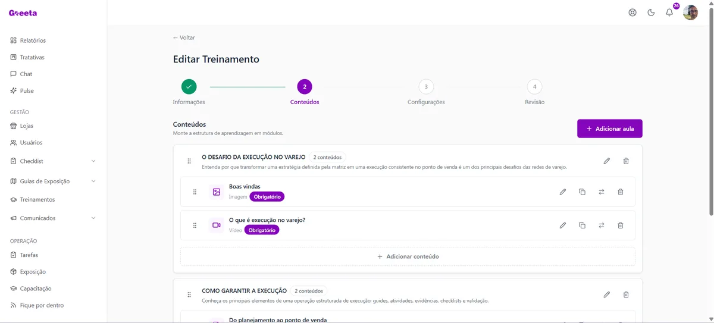
Task: Open notifications bell with 26 badge
Action: click(670, 12)
